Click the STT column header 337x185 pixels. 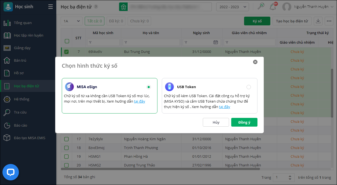pos(78,38)
